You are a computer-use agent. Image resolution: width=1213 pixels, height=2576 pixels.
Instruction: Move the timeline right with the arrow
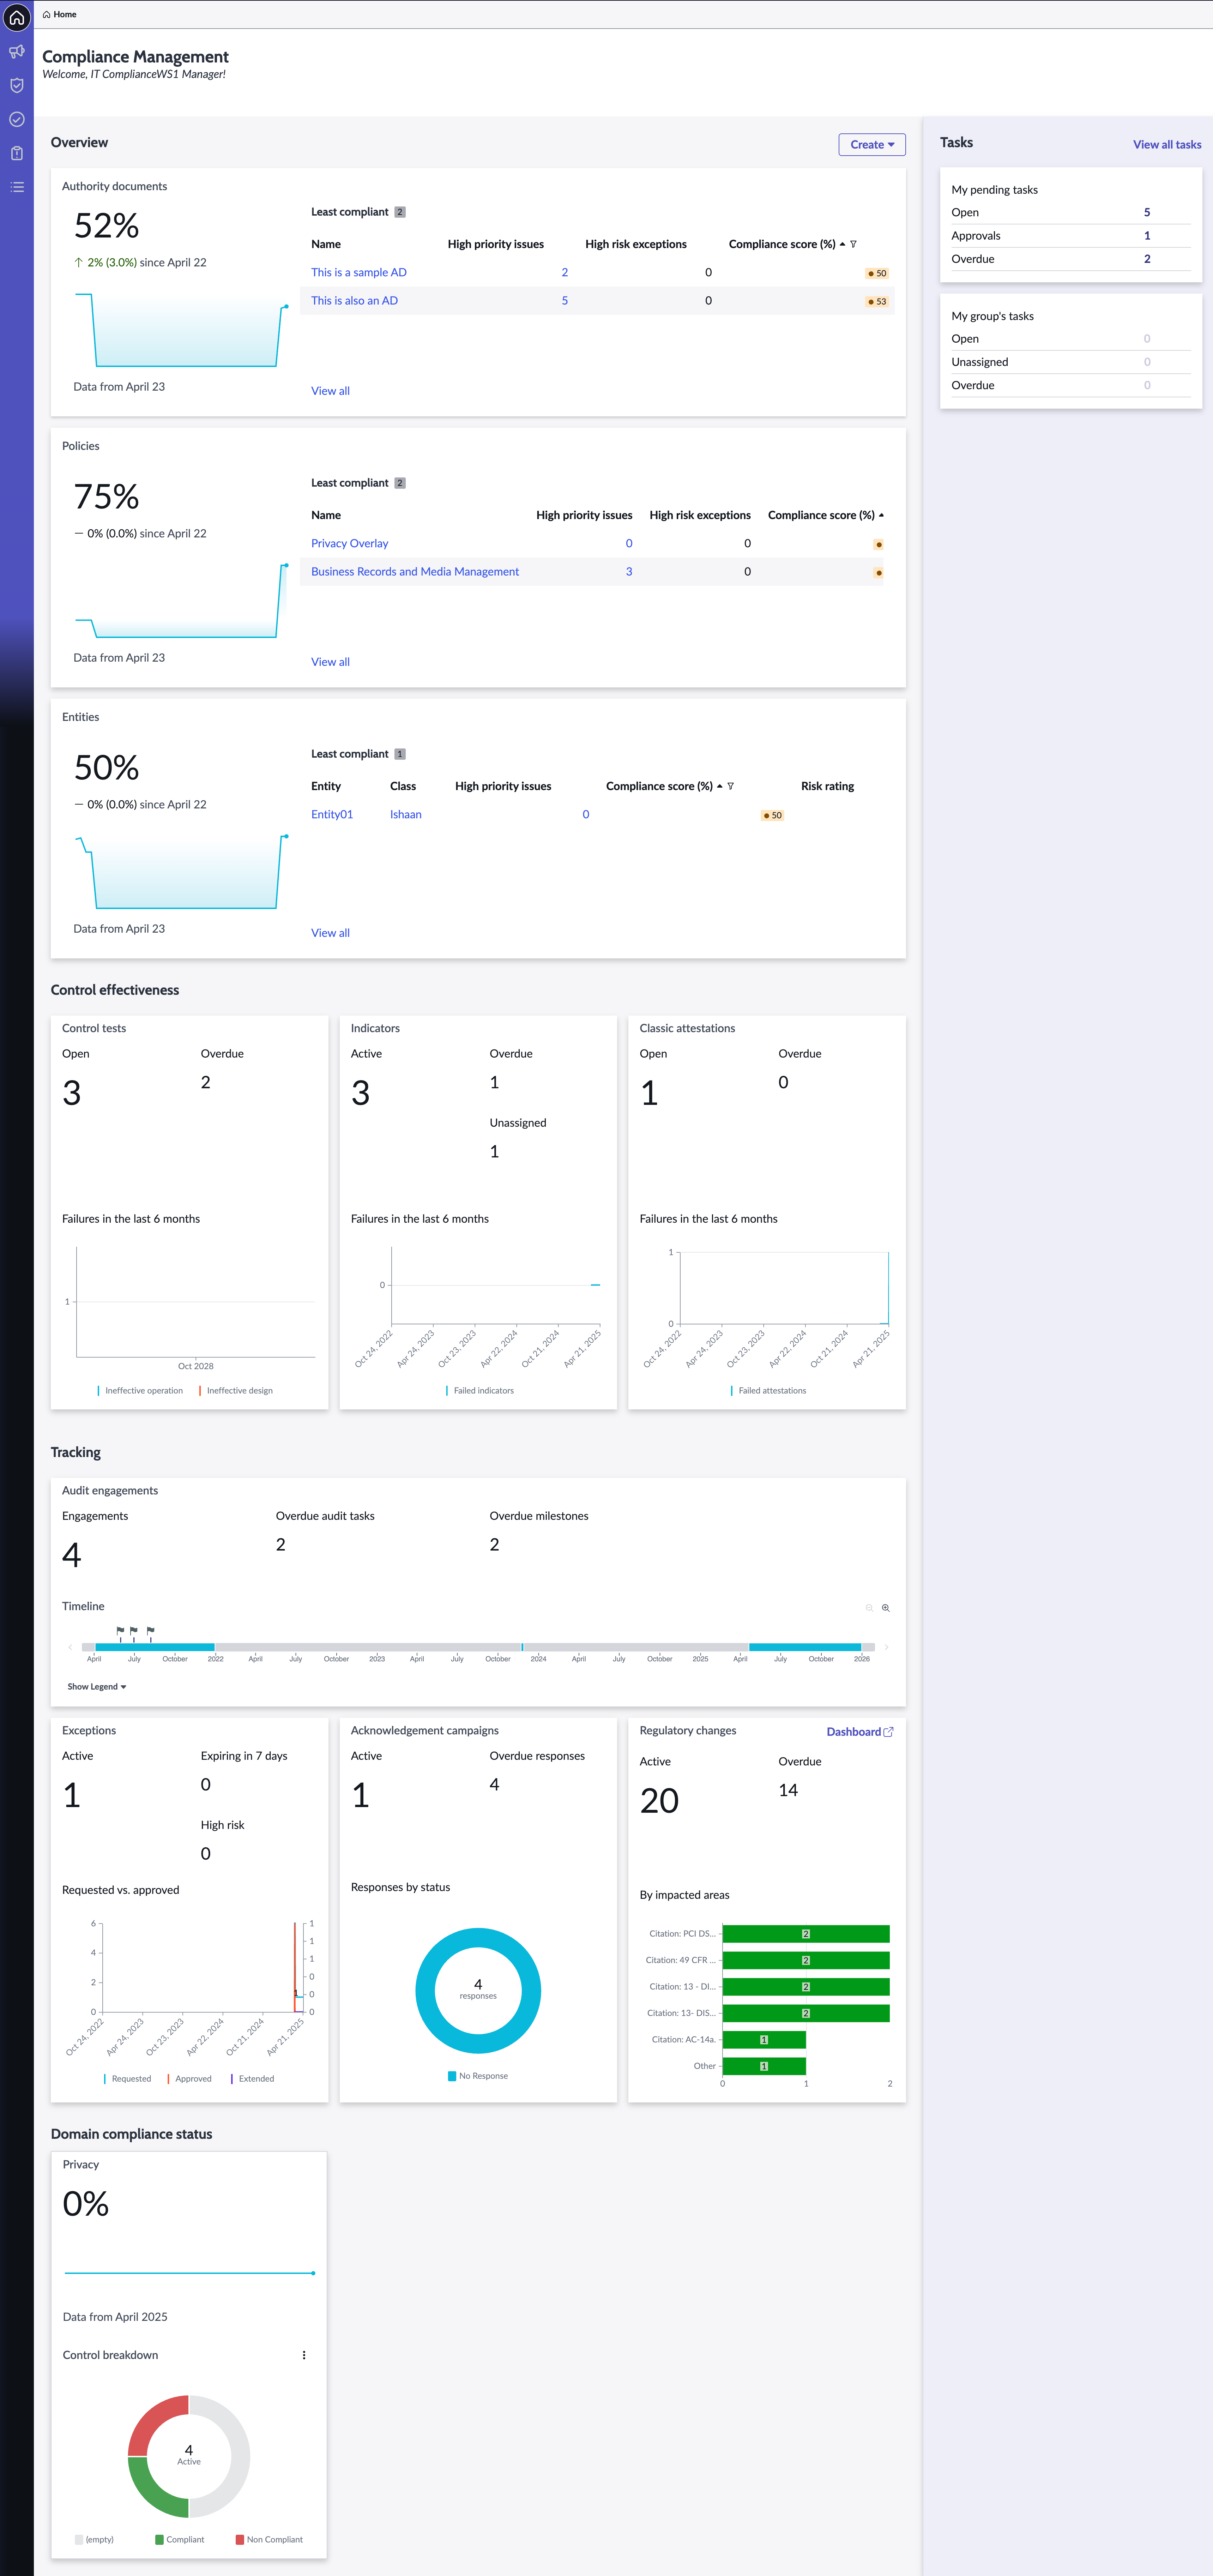pos(886,1647)
